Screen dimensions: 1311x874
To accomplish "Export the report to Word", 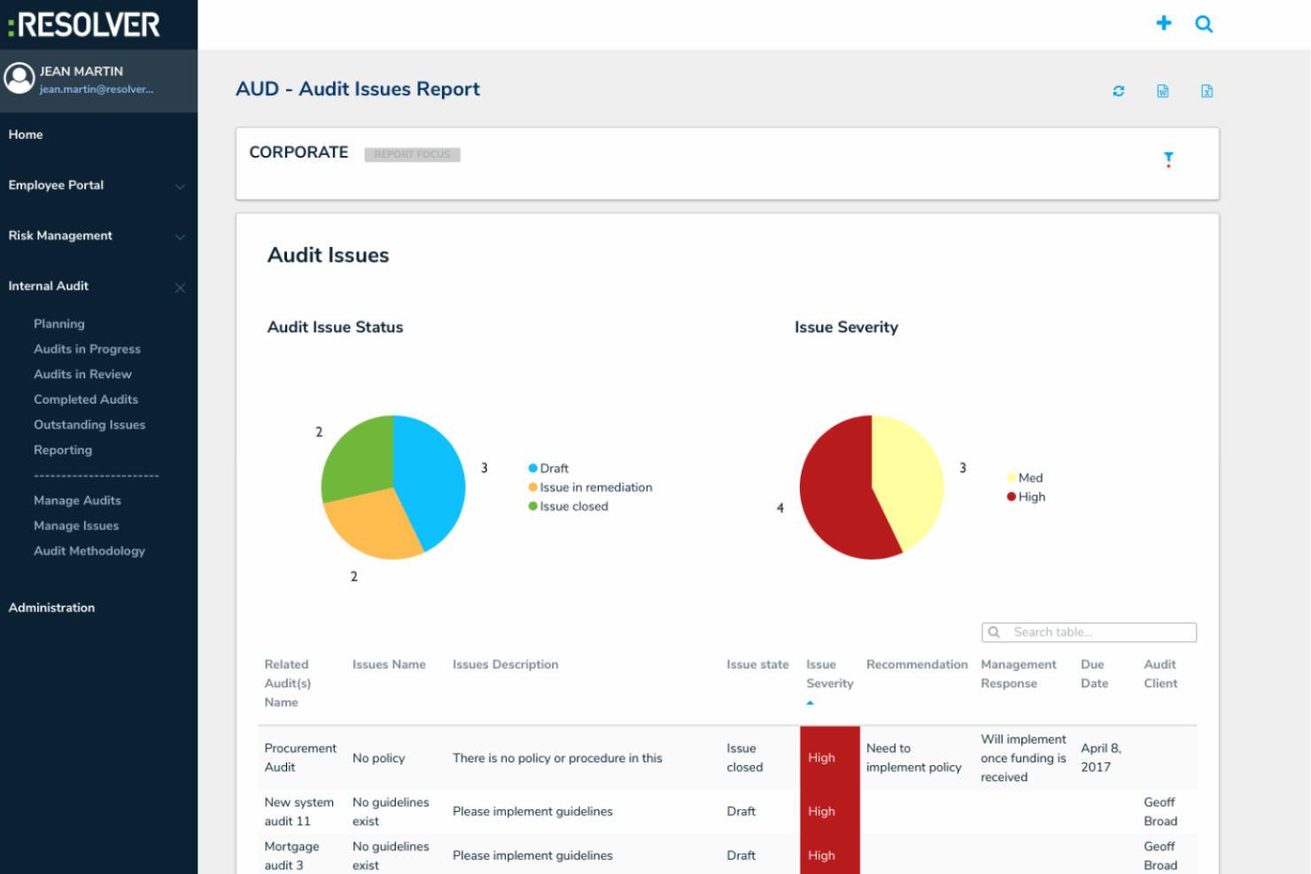I will [1162, 90].
